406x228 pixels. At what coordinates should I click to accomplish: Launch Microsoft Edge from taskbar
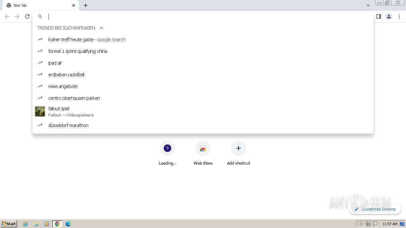click(68, 224)
